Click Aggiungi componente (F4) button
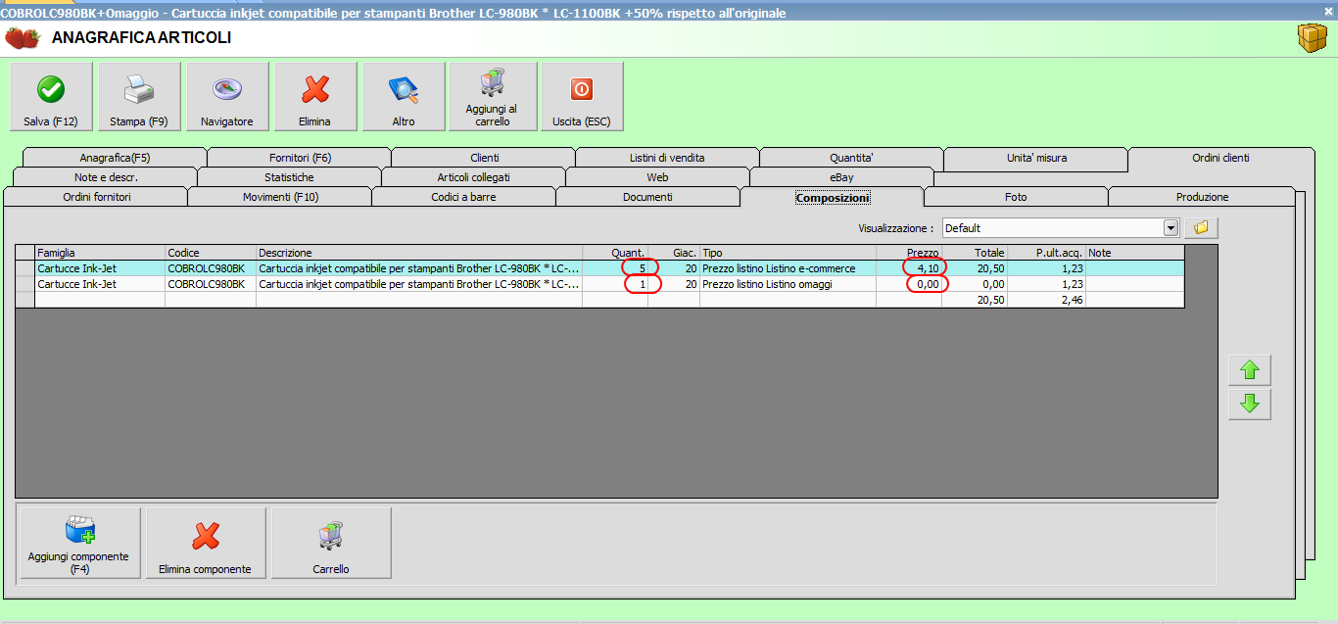 pos(80,543)
